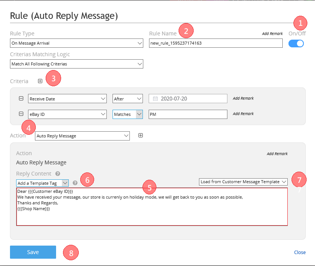315x266 pixels.
Task: Click into the Rule Name text field
Action: pyautogui.click(x=215, y=43)
